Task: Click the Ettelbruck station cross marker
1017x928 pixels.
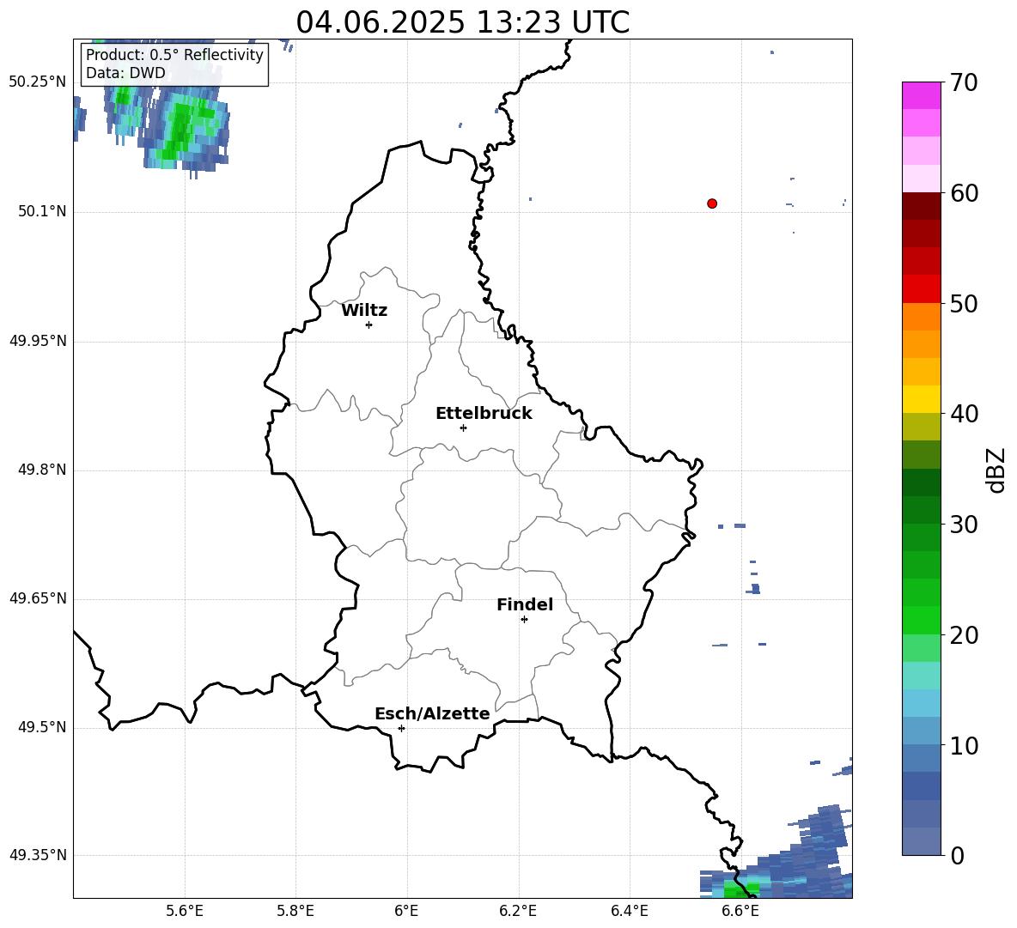Action: 463,428
